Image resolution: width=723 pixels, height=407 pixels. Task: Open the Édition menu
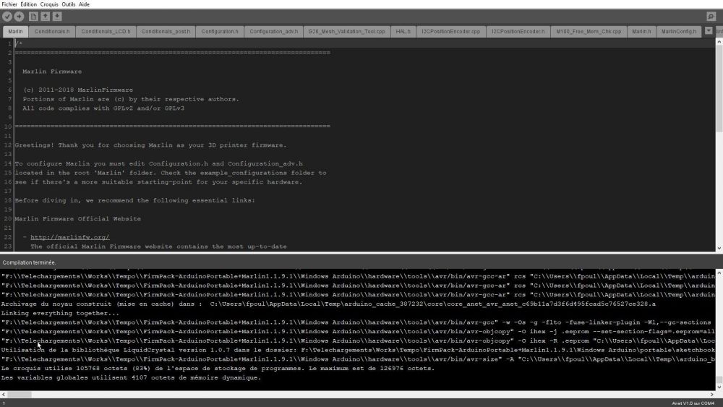point(29,4)
